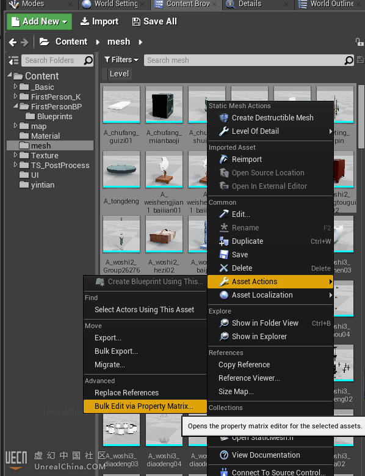365x476 pixels.
Task: Click the lock icon beside the path bar
Action: pyautogui.click(x=360, y=42)
